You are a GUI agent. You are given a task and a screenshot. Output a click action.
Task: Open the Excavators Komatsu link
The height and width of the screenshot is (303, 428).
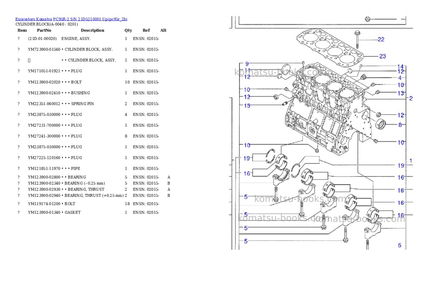click(x=33, y=19)
